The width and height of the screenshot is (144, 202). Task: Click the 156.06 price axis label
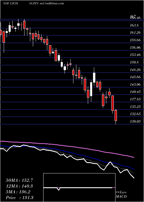[135, 48]
